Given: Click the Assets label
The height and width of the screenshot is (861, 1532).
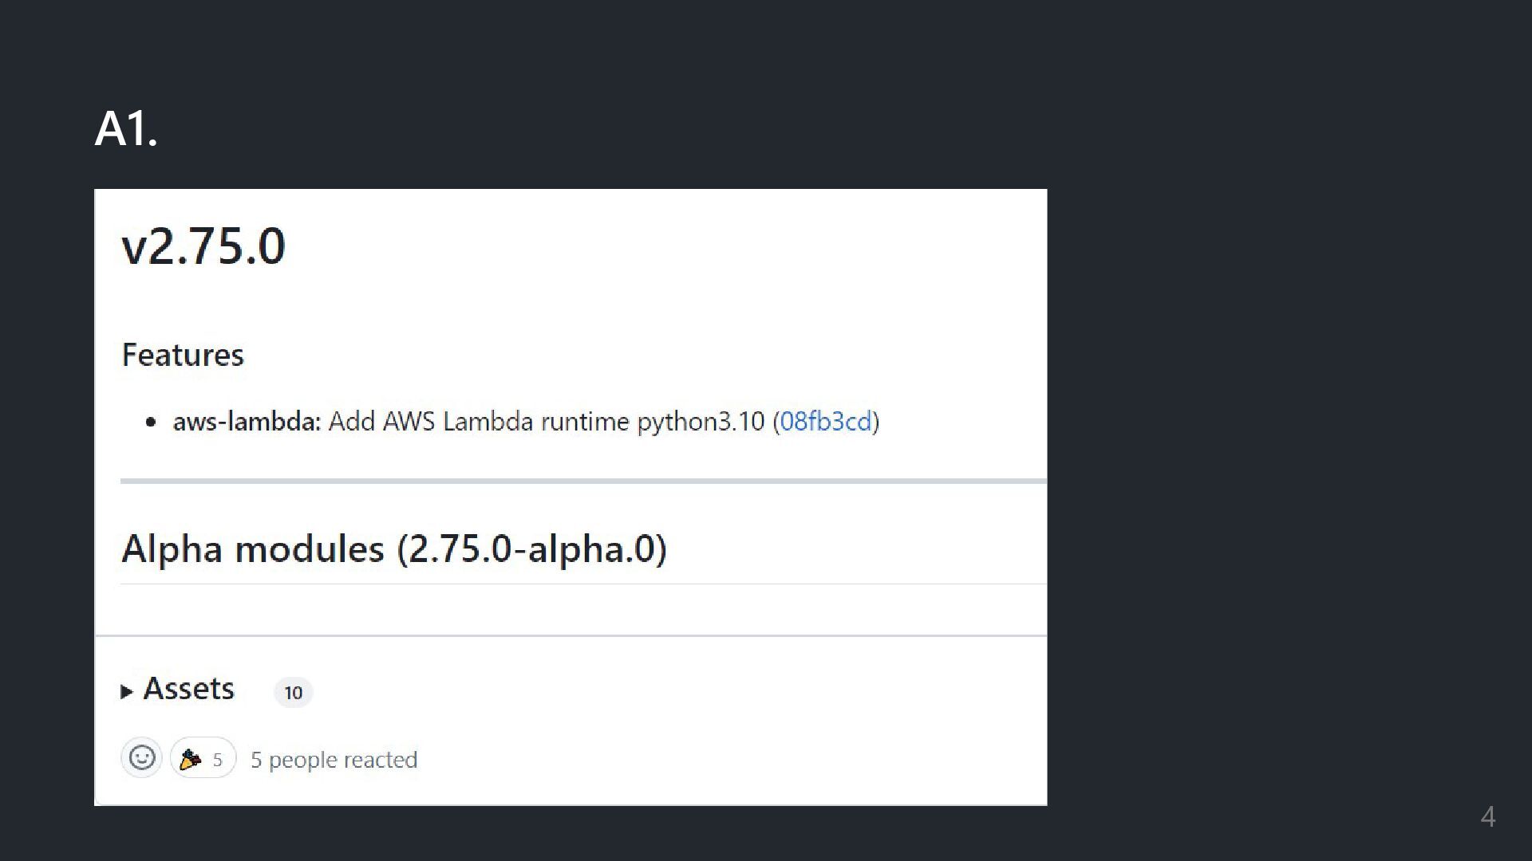Looking at the screenshot, I should (188, 689).
